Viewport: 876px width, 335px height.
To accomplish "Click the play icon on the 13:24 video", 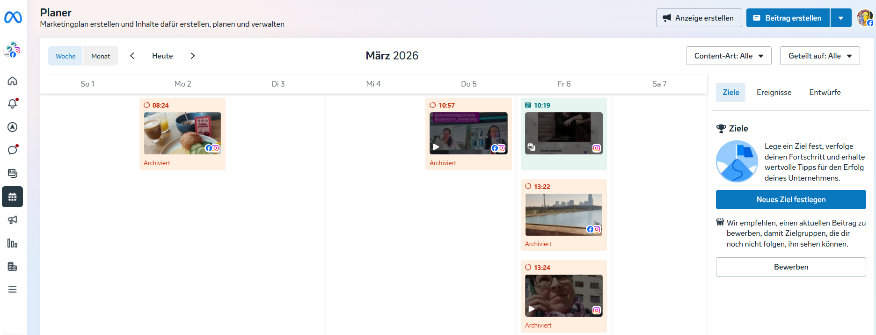I will [x=532, y=309].
